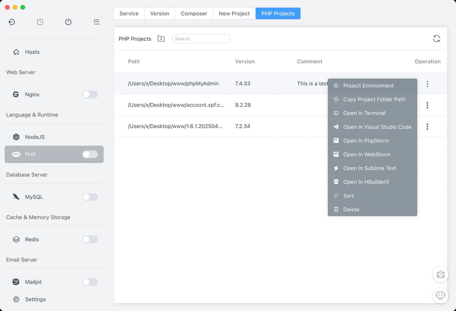Image resolution: width=456 pixels, height=311 pixels.
Task: Toggle the Nginx service switch
Action: point(90,95)
